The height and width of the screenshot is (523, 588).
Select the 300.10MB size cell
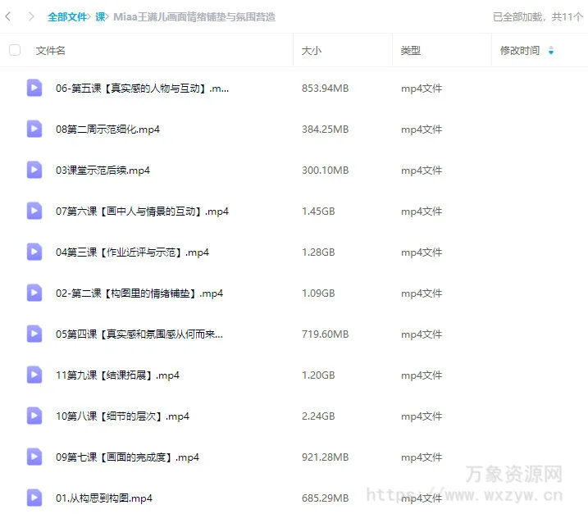pos(325,171)
